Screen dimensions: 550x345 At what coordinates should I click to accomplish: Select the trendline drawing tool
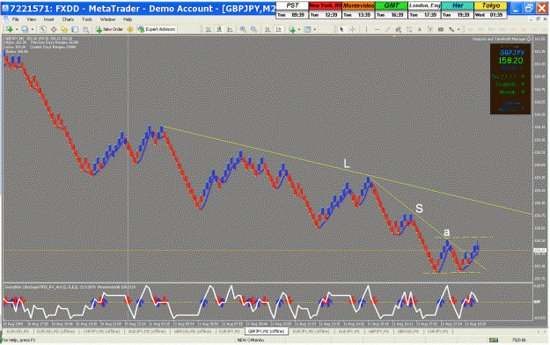click(x=387, y=30)
